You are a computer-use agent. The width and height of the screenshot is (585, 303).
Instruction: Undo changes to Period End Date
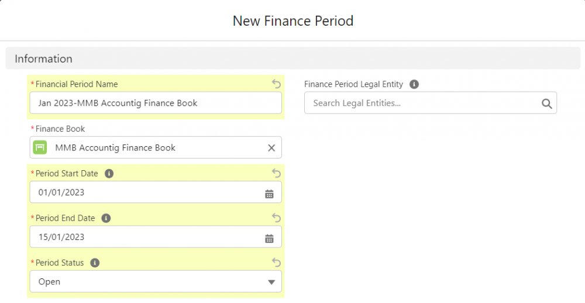tap(276, 218)
